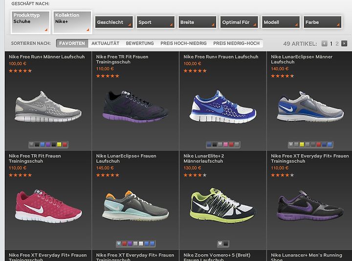Pick the yellow swatch for Free Run+ Männer
The image size is (352, 261).
[x=59, y=145]
